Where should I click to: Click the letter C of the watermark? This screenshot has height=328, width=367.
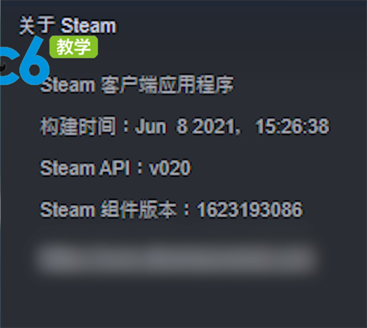[9, 66]
